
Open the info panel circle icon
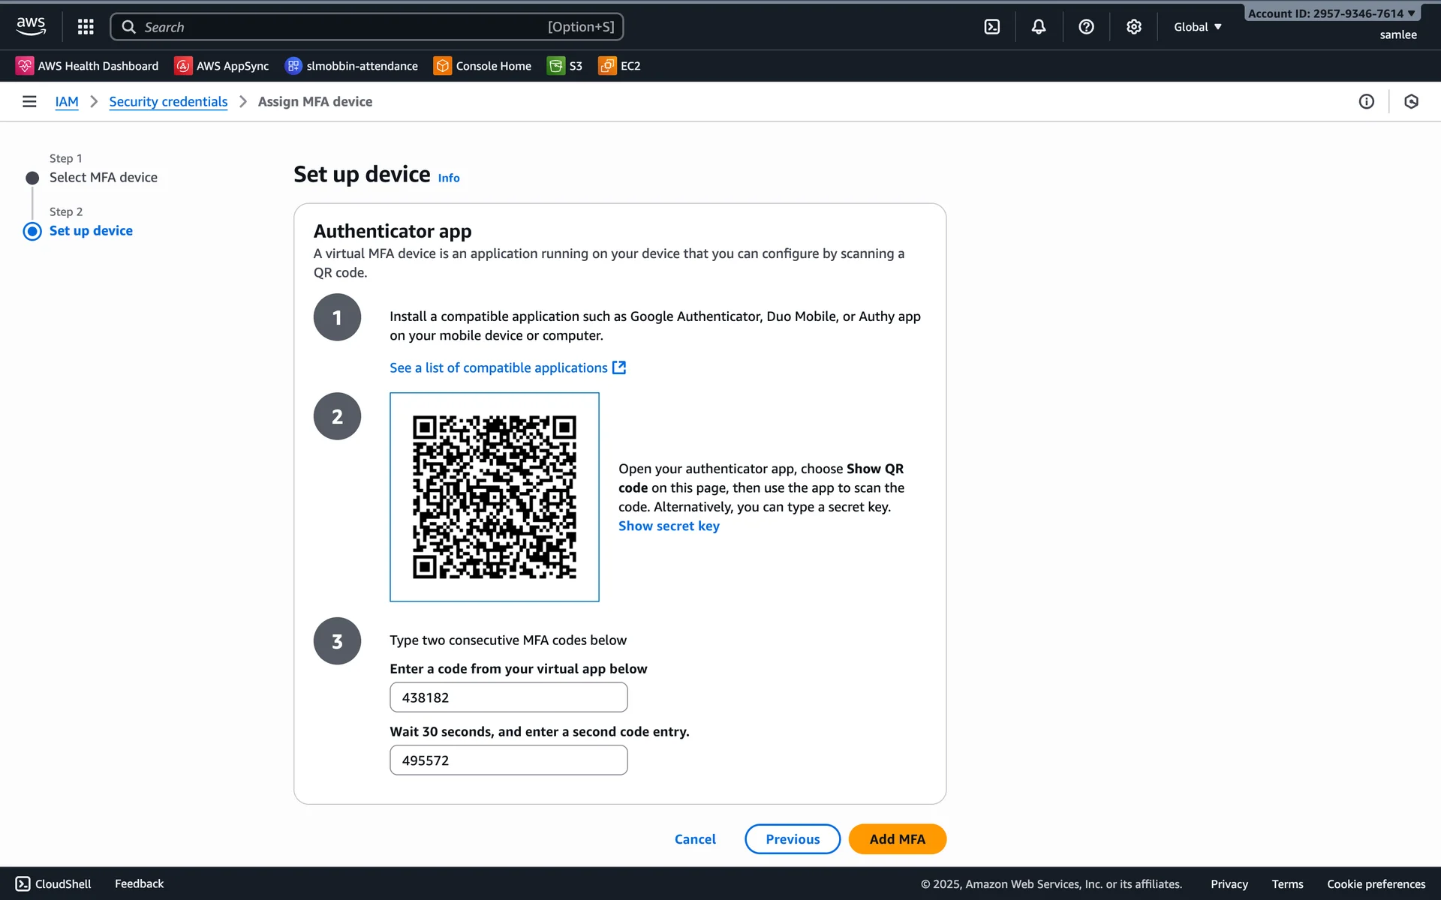tap(1366, 101)
